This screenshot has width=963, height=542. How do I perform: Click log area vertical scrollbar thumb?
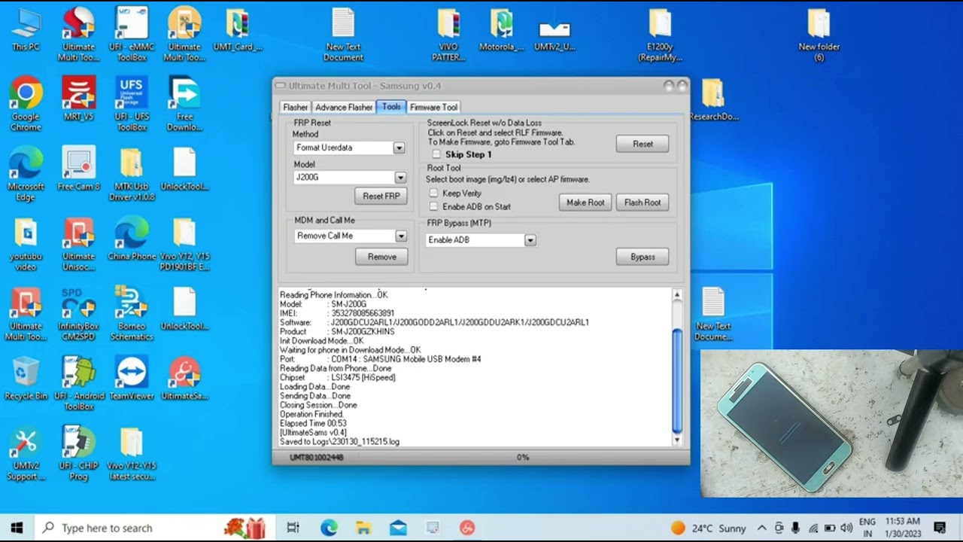click(677, 380)
